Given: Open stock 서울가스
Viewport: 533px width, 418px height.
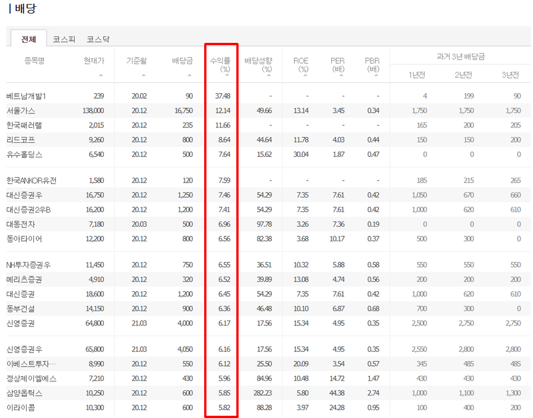Looking at the screenshot, I should (x=20, y=111).
